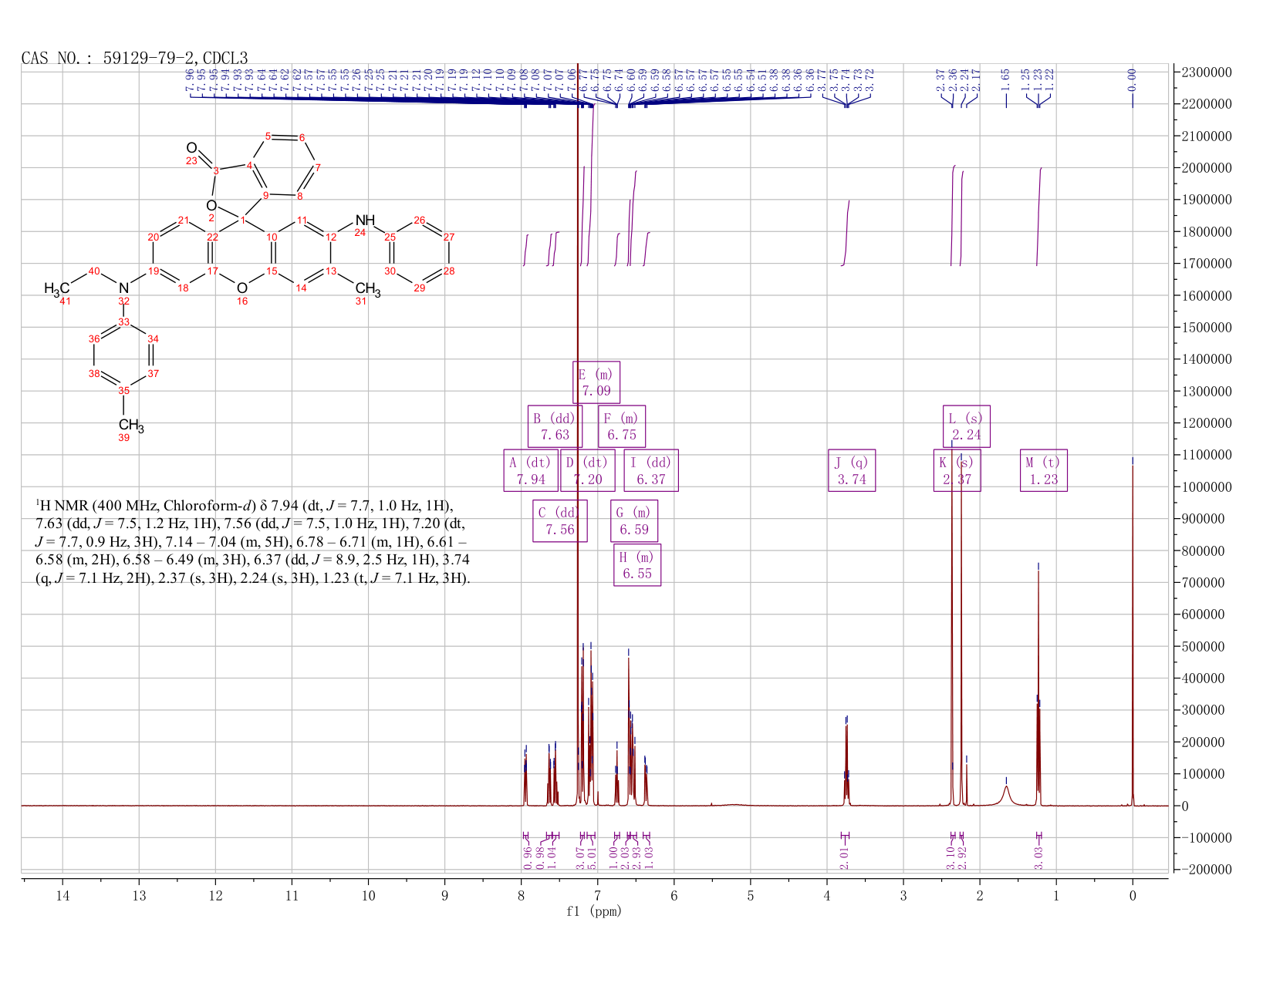1273x983 pixels.
Task: Select multiplet box B (dd) 7.63
Action: click(555, 426)
